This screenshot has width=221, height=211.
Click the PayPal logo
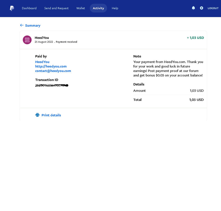[12, 8]
